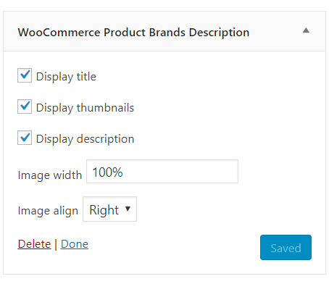Open the Image align dropdown
This screenshot has height=284, width=329.
click(x=109, y=209)
